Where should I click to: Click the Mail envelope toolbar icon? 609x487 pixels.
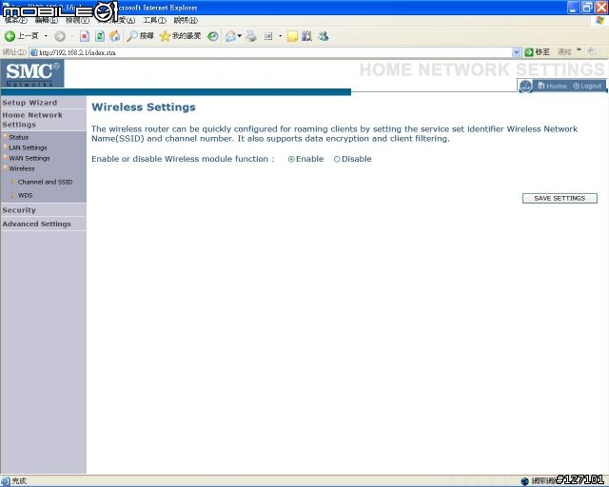(230, 36)
